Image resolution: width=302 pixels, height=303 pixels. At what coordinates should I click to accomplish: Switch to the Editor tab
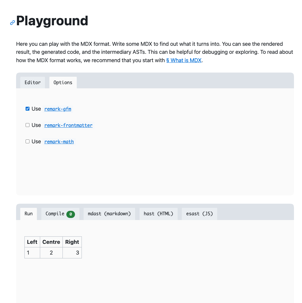click(x=32, y=82)
